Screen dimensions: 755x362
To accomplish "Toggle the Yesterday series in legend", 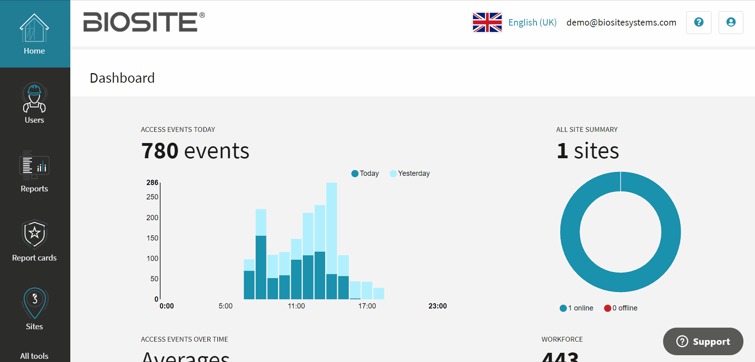I will [410, 173].
